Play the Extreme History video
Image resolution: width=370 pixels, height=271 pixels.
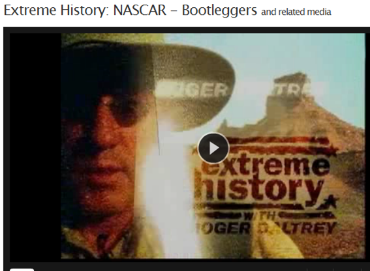(213, 148)
